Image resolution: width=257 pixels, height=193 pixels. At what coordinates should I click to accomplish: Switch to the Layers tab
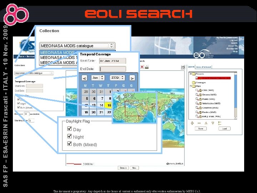point(191,67)
